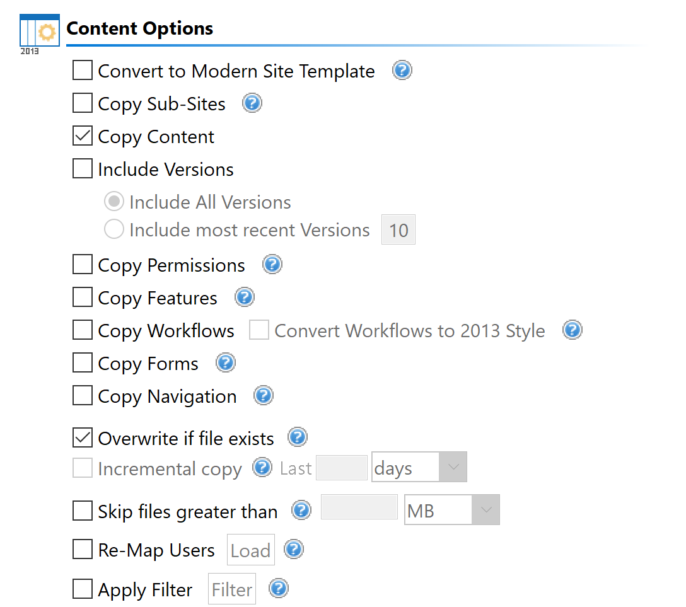Viewport: 686px width, 607px height.
Task: Open help for Re-Map Users
Action: point(293,549)
